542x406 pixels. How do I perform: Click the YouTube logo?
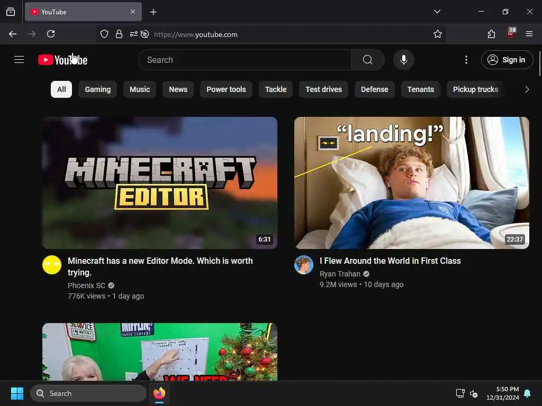(62, 60)
